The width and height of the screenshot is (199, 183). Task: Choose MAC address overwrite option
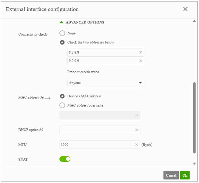(62, 105)
